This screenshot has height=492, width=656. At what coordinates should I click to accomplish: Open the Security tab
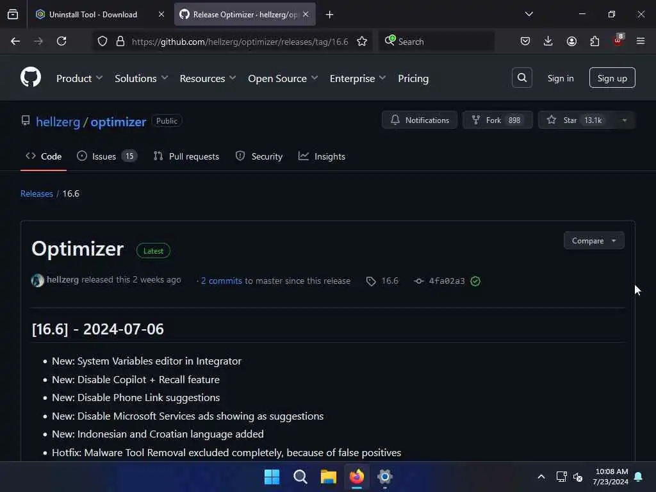(259, 156)
